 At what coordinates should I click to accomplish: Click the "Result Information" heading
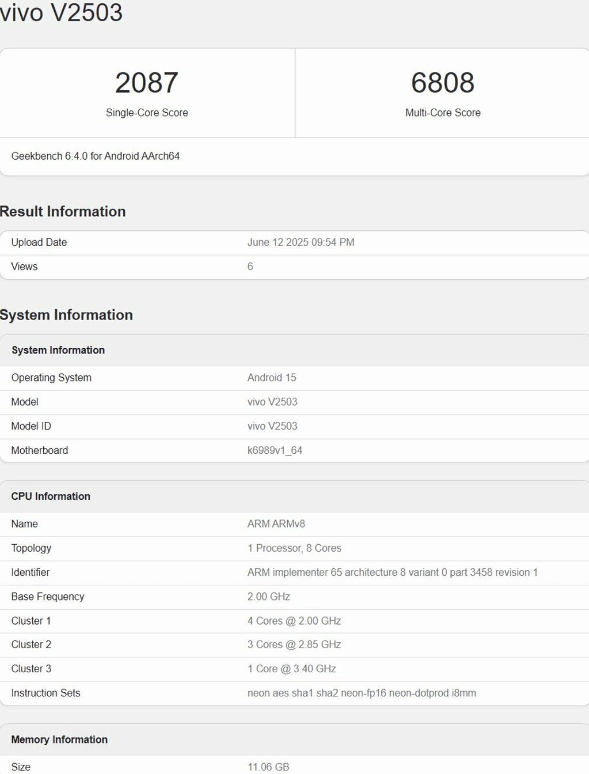[x=63, y=211]
